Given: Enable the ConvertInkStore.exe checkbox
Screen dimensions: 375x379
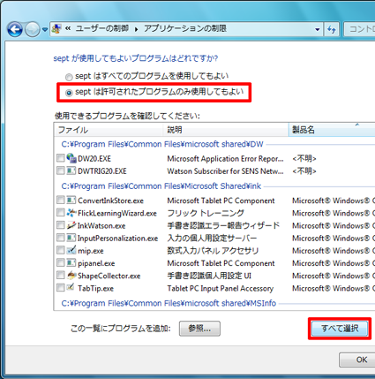Looking at the screenshot, I should click(60, 200).
